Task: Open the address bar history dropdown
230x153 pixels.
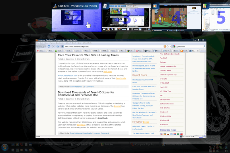Action: [170, 46]
